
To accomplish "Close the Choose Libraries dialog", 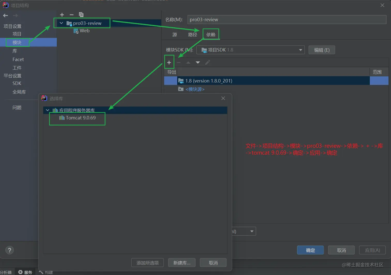I will 223,98.
